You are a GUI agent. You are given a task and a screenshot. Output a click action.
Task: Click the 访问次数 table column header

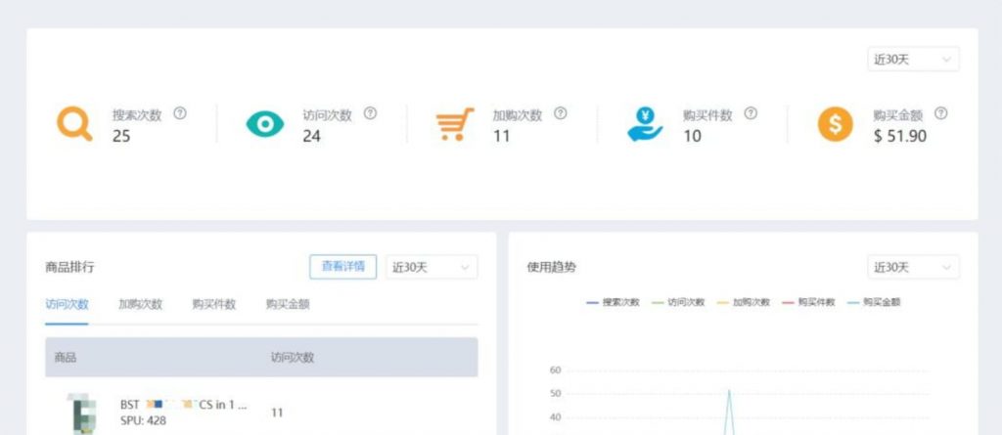click(x=292, y=358)
